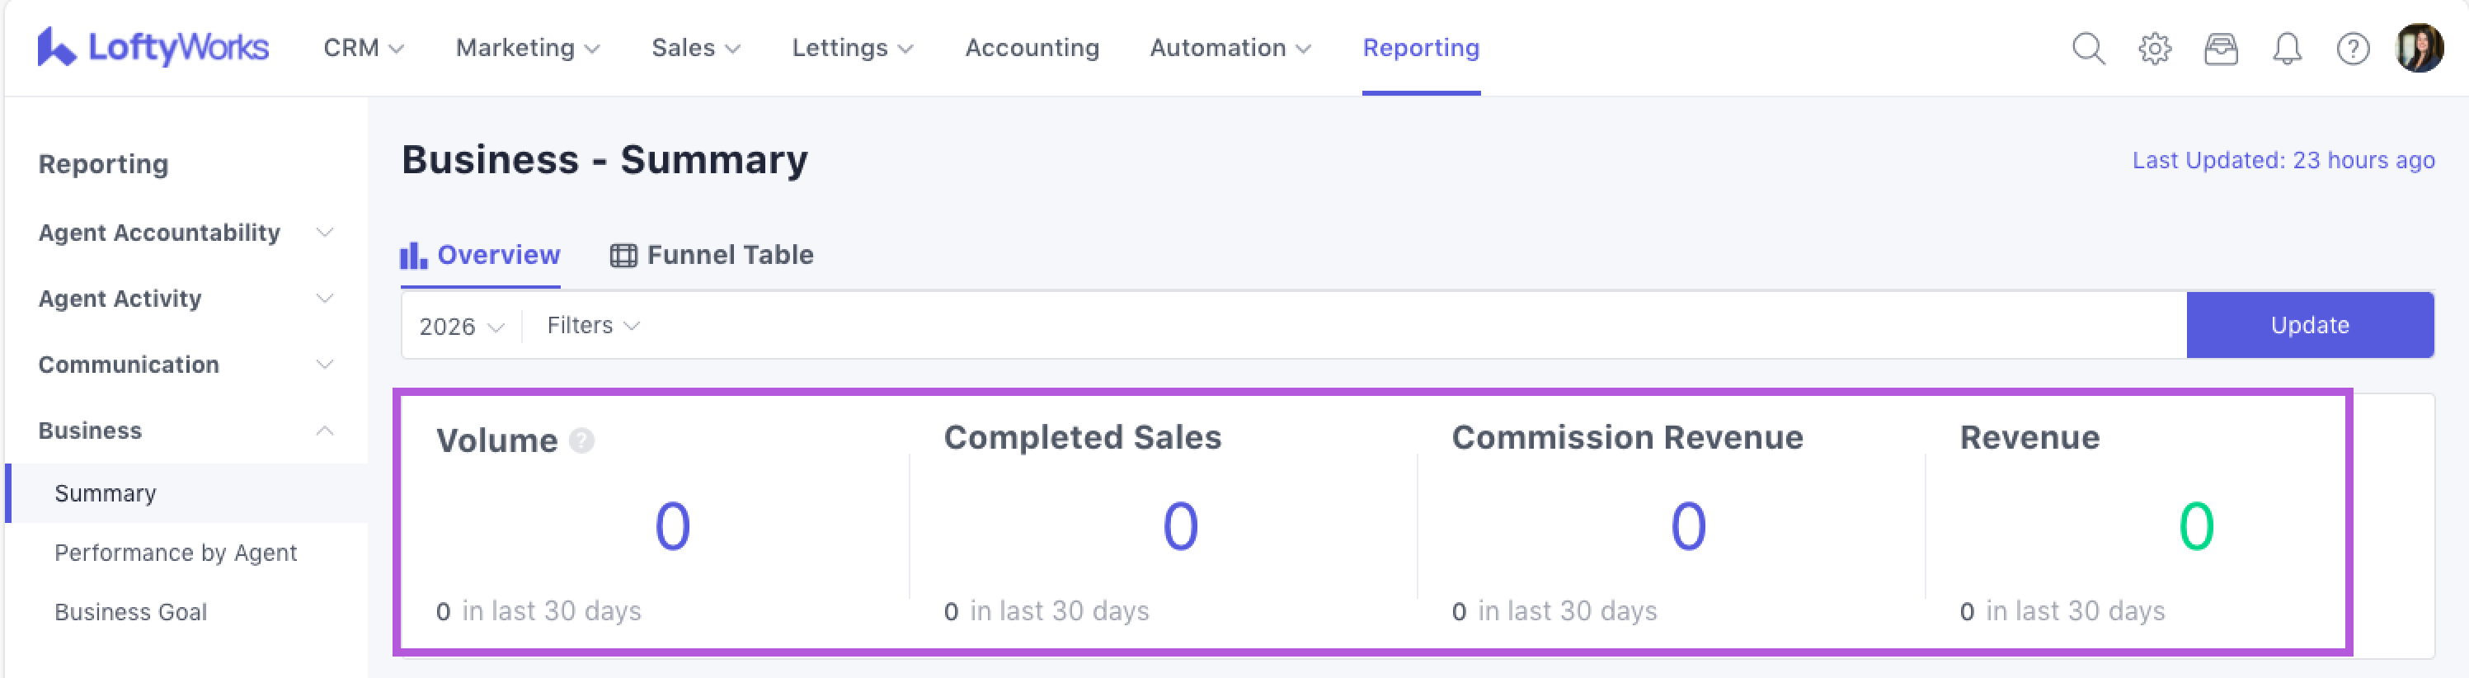
Task: Switch to the Funnel Table tab
Action: 712,255
